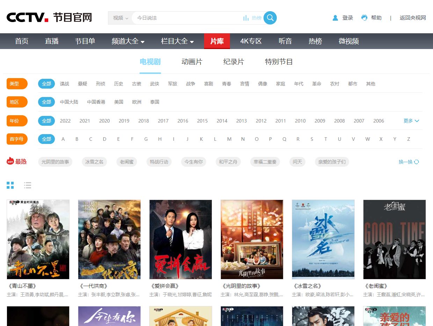Filter by 都市 genre
Screen dimensions: 433x326
tap(353, 84)
